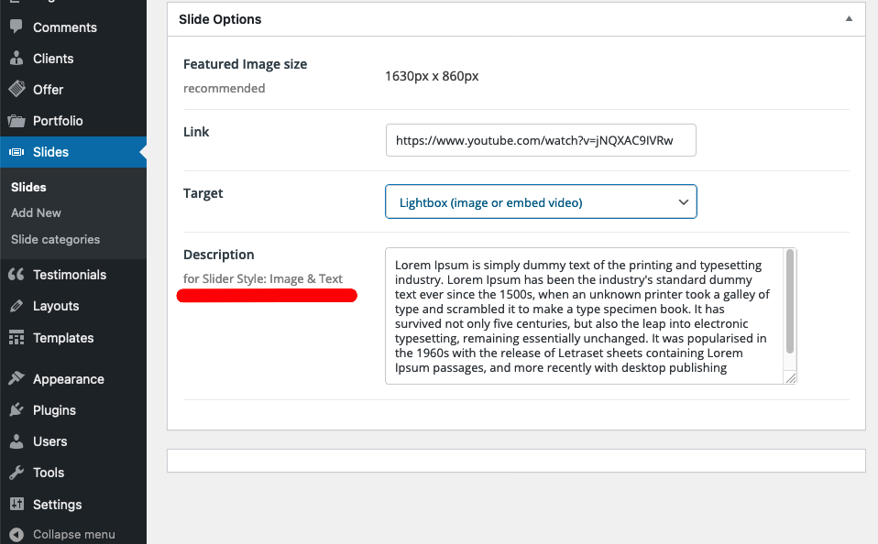Click the Testimonials quote icon
878x544 pixels.
point(16,274)
